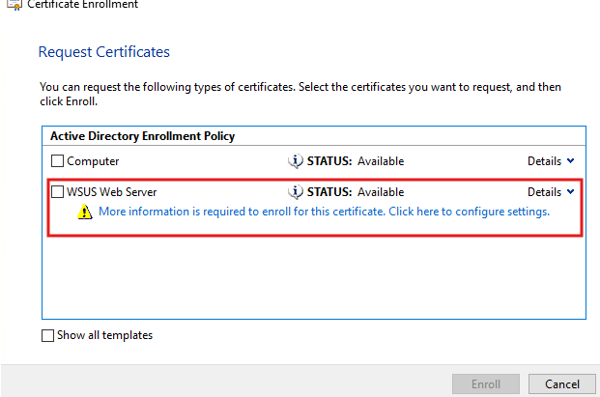The image size is (600, 397).
Task: Click empty area in the certificate list
Action: (x=313, y=275)
